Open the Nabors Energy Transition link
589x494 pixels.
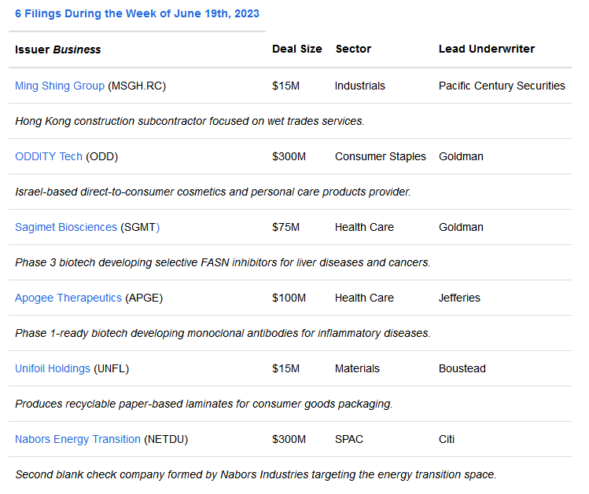78,439
